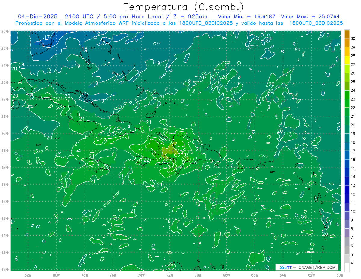Click the latitude label "16N"
361x279 pixels.
pos(4,201)
